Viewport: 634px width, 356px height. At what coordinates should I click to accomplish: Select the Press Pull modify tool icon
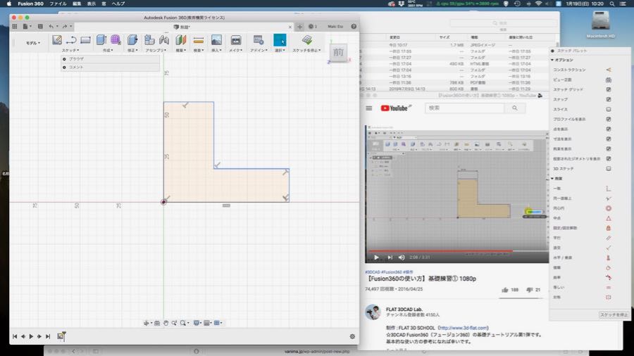click(x=132, y=39)
